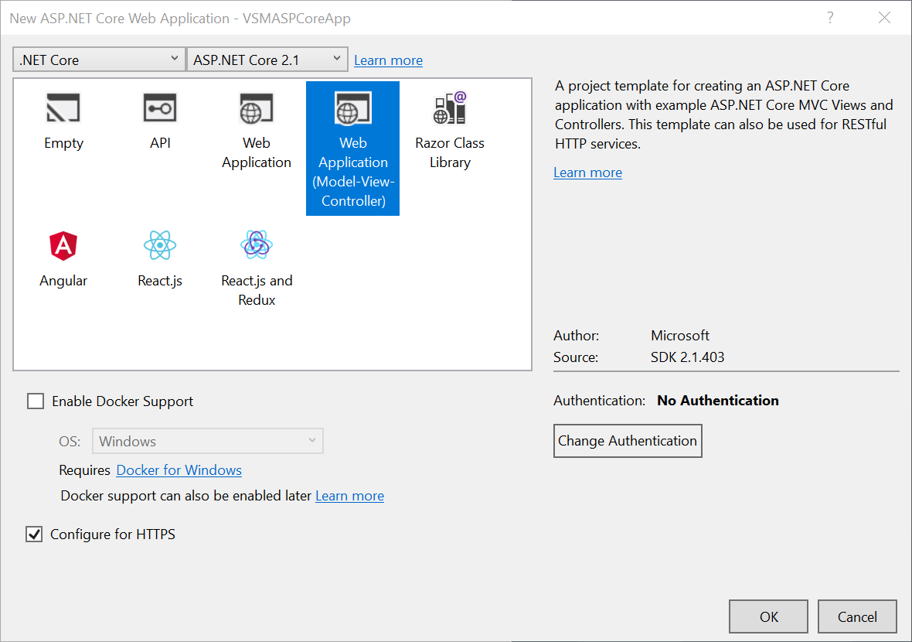Expand the ASP.NET Core 2.1 version dropdown

click(267, 60)
